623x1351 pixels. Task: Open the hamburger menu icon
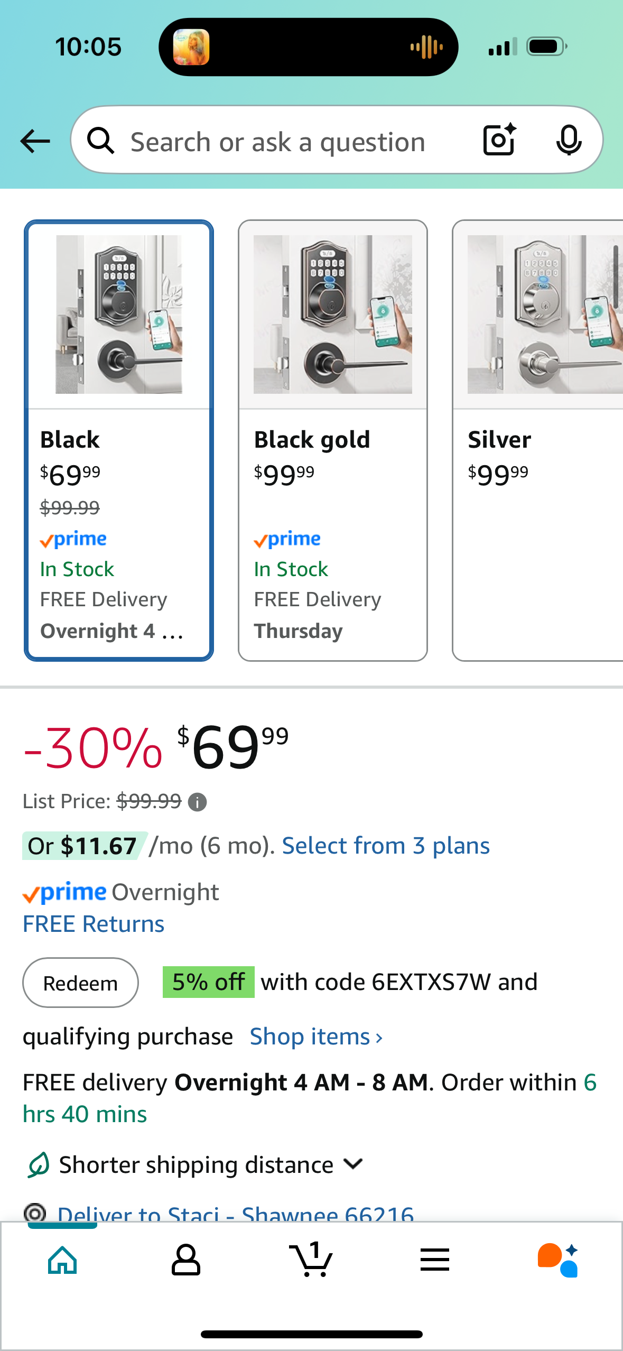(435, 1260)
